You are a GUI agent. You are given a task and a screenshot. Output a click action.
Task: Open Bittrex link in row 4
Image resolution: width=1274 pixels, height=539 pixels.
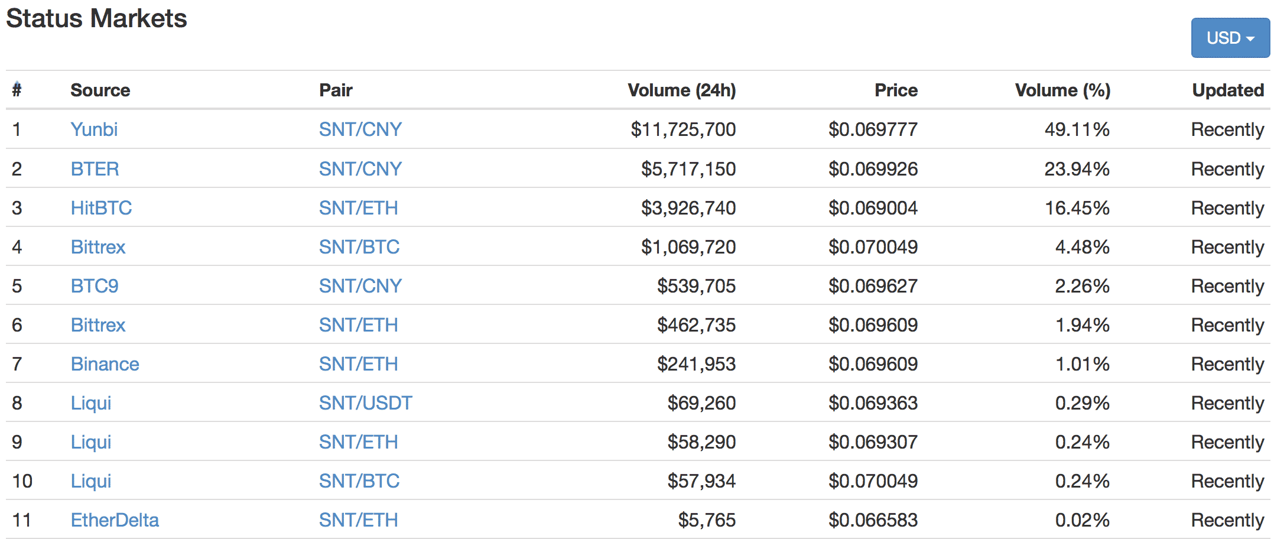[98, 246]
